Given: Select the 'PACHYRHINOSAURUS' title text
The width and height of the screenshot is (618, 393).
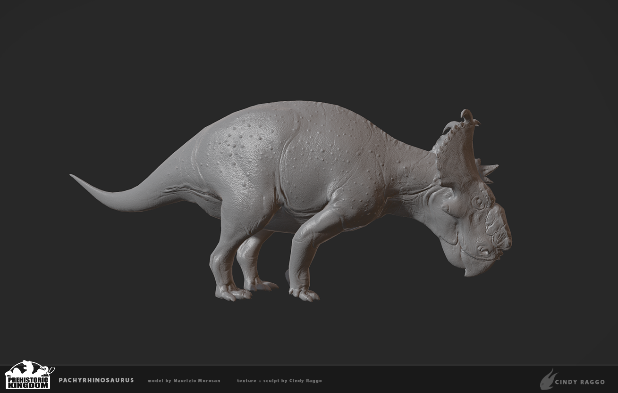Looking at the screenshot, I should tap(96, 380).
